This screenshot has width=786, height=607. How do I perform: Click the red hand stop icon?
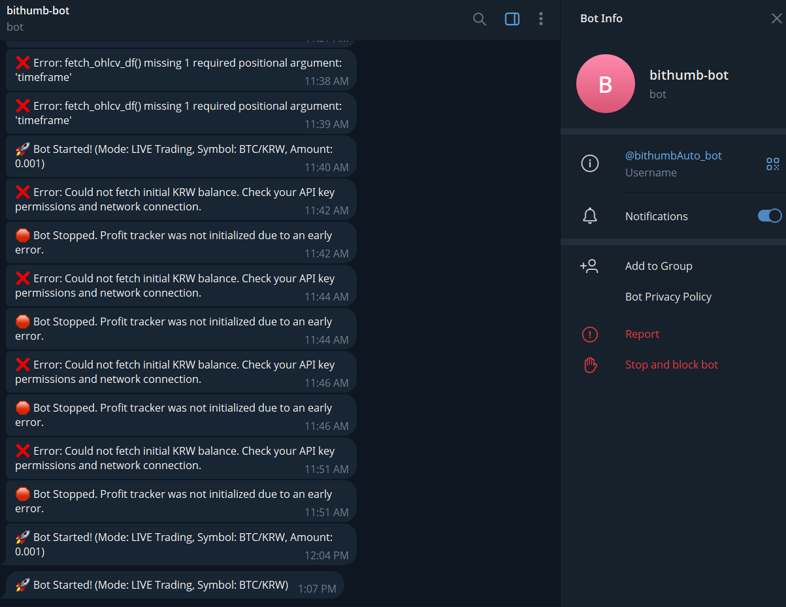point(590,365)
